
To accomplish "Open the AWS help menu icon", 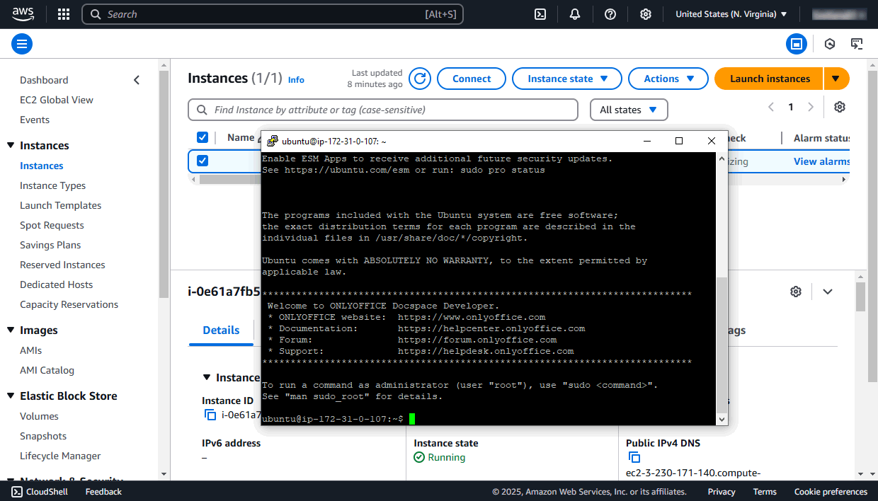I will click(610, 14).
